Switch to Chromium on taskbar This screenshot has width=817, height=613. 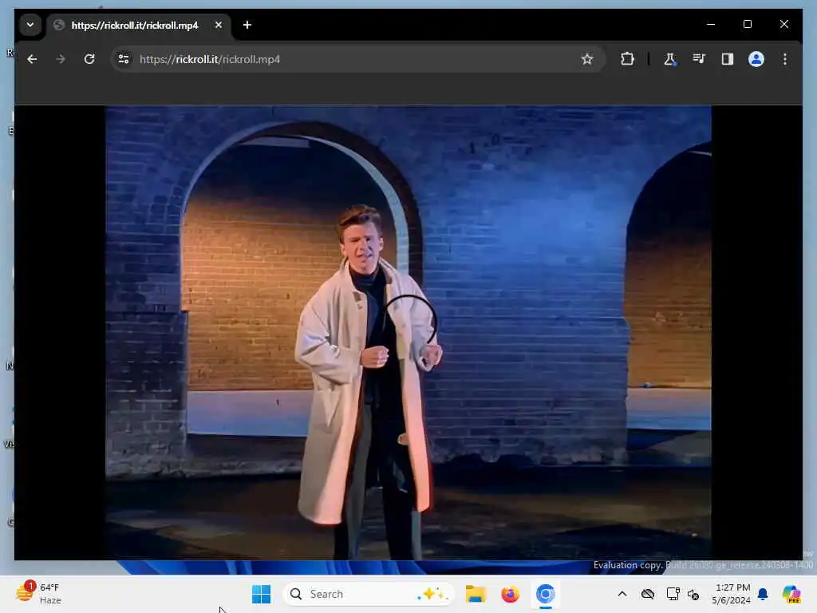[x=545, y=594]
